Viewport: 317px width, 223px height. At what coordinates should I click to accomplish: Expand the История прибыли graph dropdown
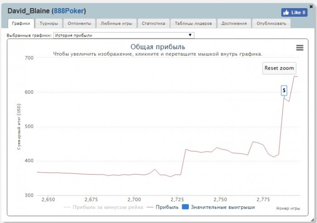[x=124, y=35]
